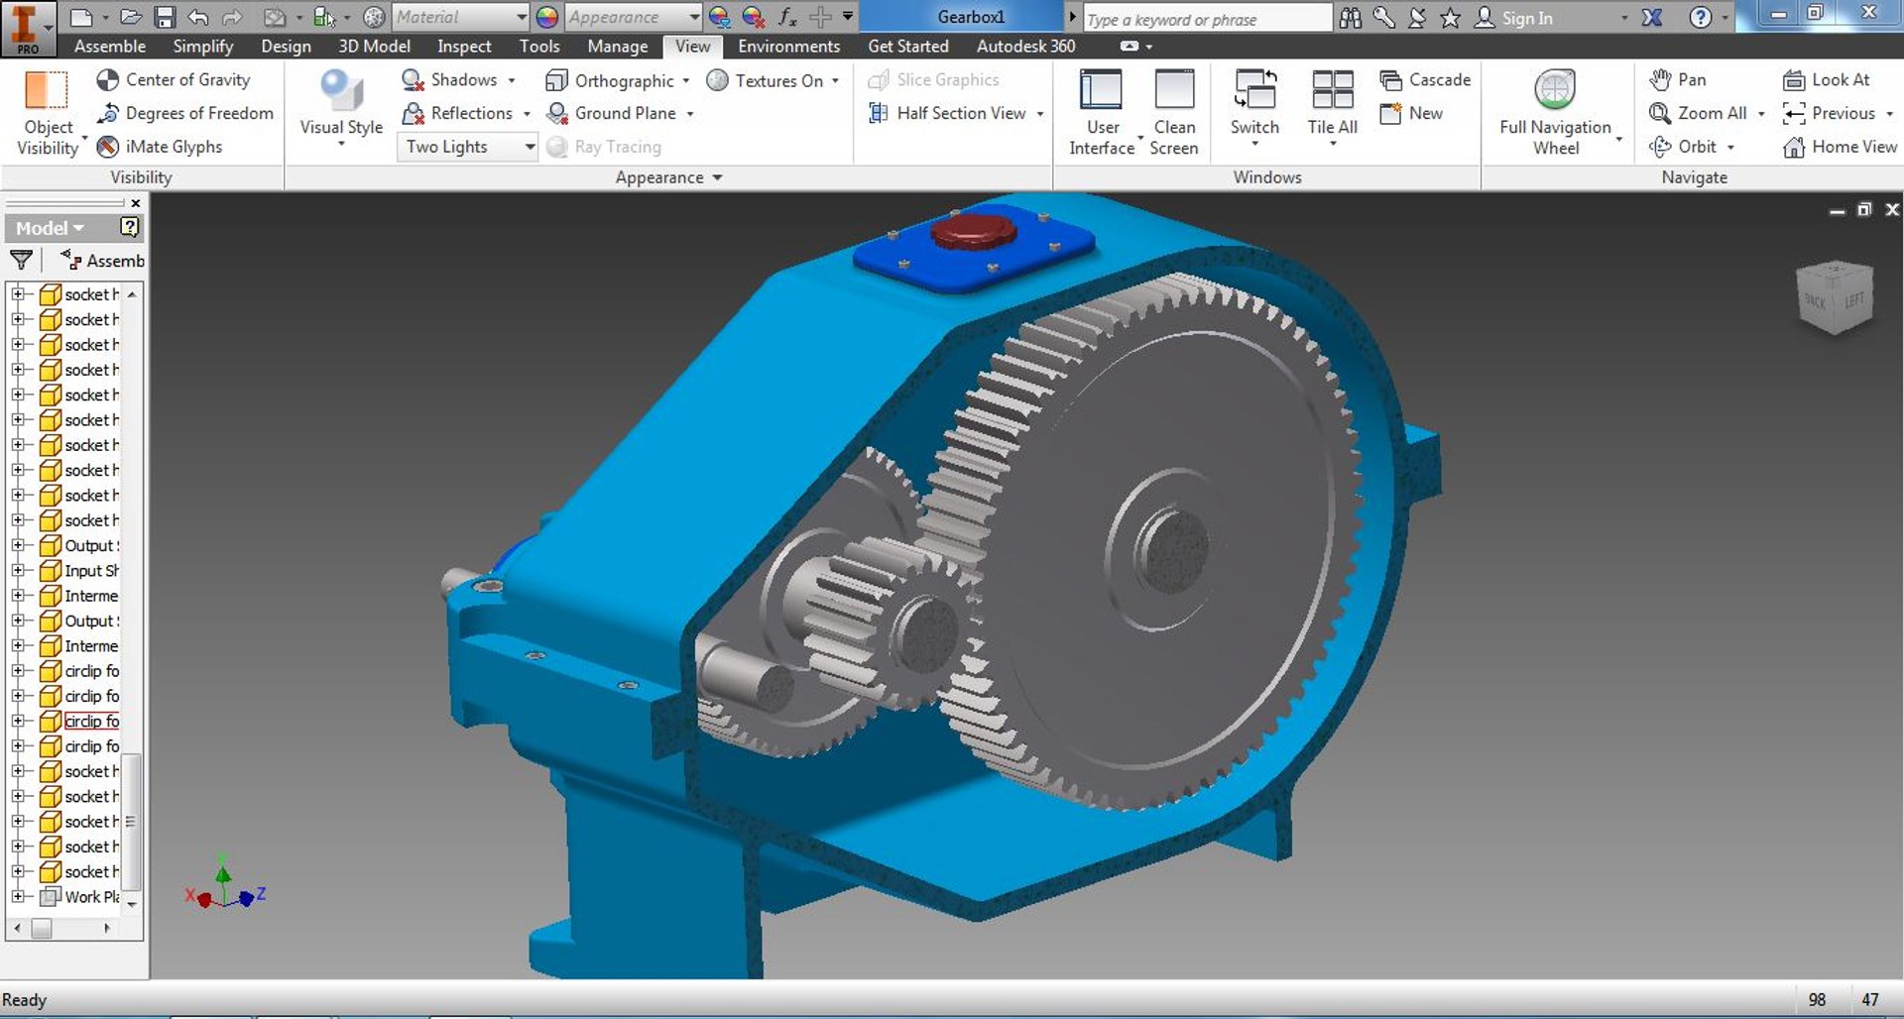Screen dimensions: 1904x1019
Task: Open the Environments ribbon tab
Action: point(788,47)
